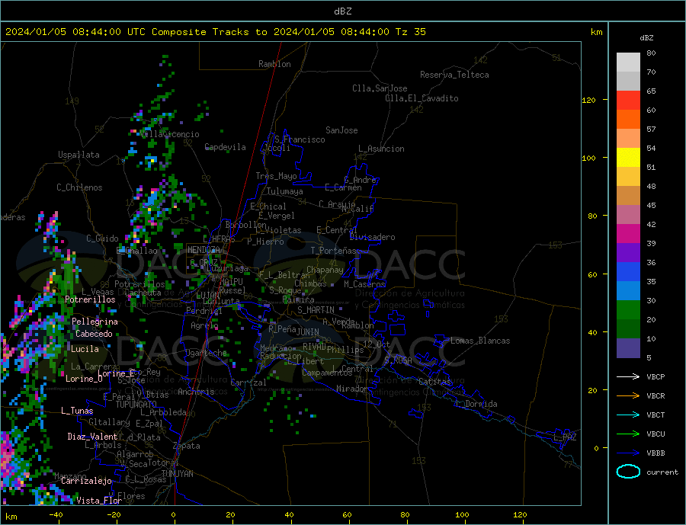Click the Tulumaya map label

(x=285, y=191)
